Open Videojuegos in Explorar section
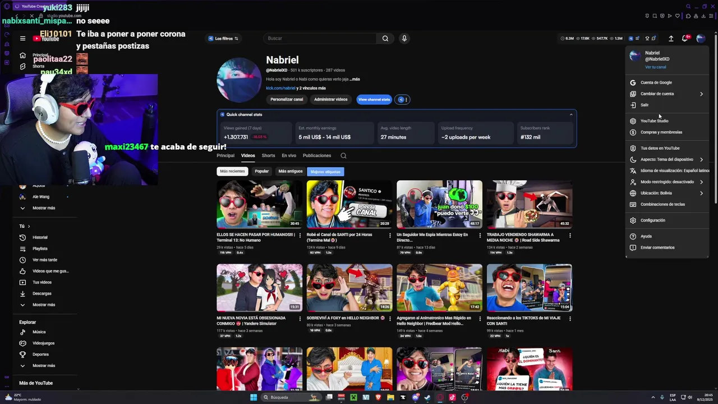718x404 pixels. (x=44, y=343)
